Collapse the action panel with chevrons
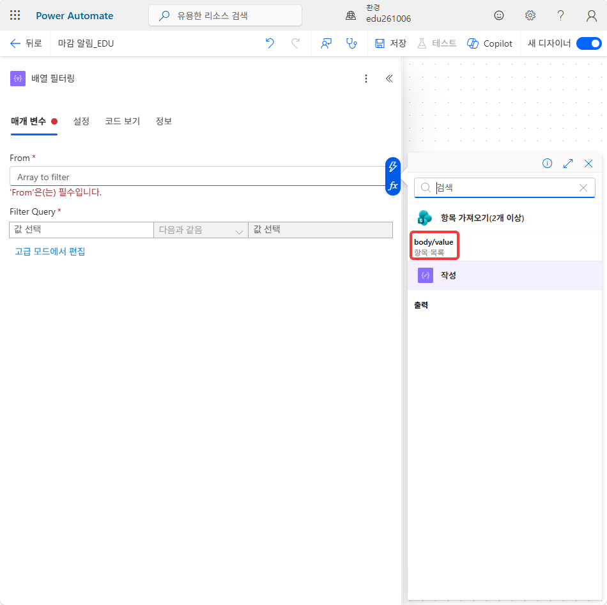 pos(389,79)
